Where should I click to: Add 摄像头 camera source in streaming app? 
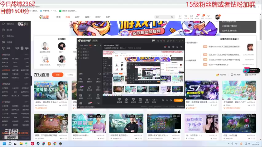pyautogui.click(x=126, y=100)
